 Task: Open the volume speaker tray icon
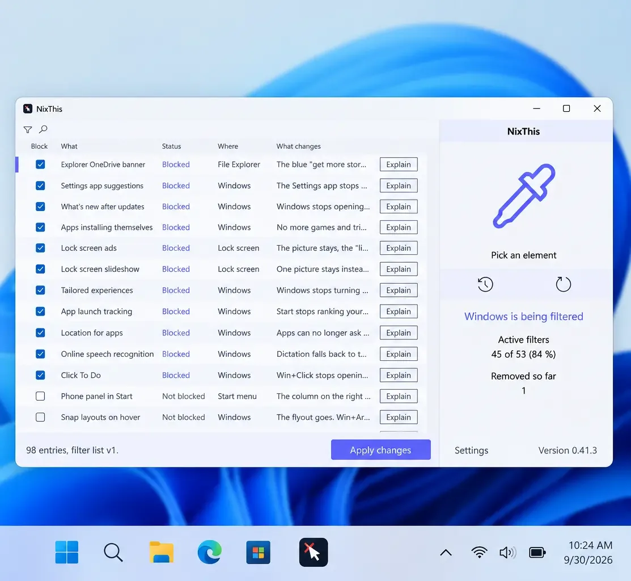click(507, 553)
